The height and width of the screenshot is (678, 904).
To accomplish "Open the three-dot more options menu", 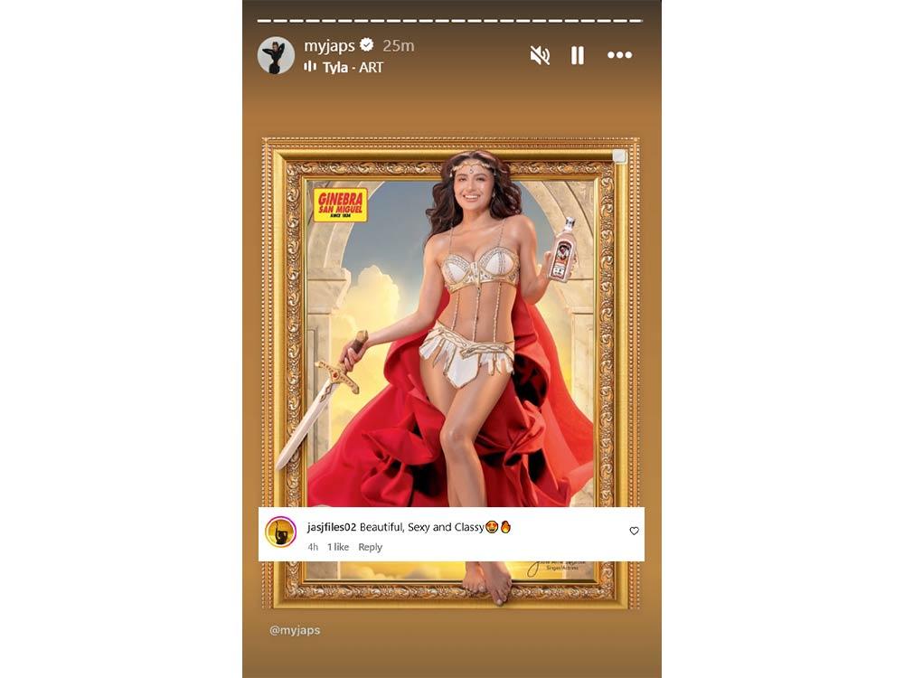I will click(x=620, y=55).
